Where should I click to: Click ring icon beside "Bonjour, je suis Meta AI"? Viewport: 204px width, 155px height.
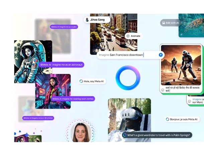pos(167,119)
